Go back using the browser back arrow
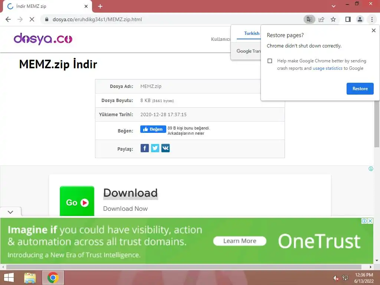The height and width of the screenshot is (285, 380). tap(8, 19)
